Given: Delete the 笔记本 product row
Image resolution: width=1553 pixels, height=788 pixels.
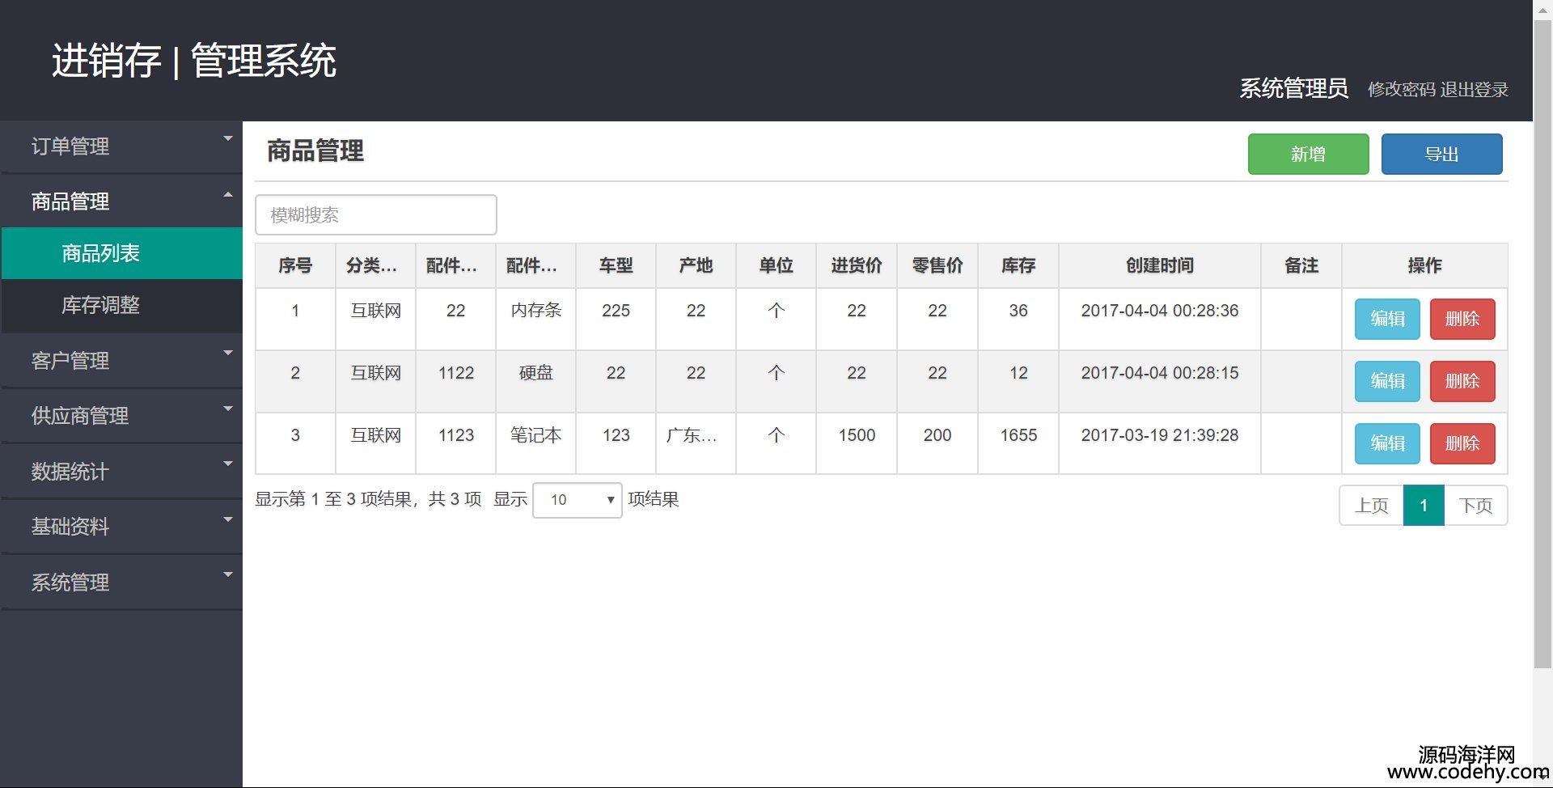Looking at the screenshot, I should (1462, 443).
